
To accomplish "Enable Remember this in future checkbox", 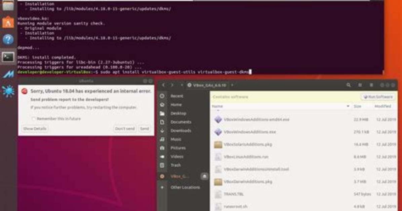I will tap(33, 119).
